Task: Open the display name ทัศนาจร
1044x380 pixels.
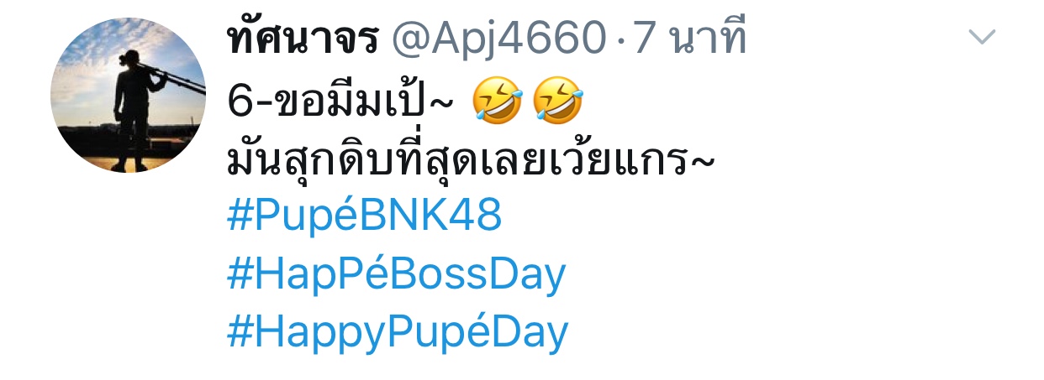Action: (301, 39)
